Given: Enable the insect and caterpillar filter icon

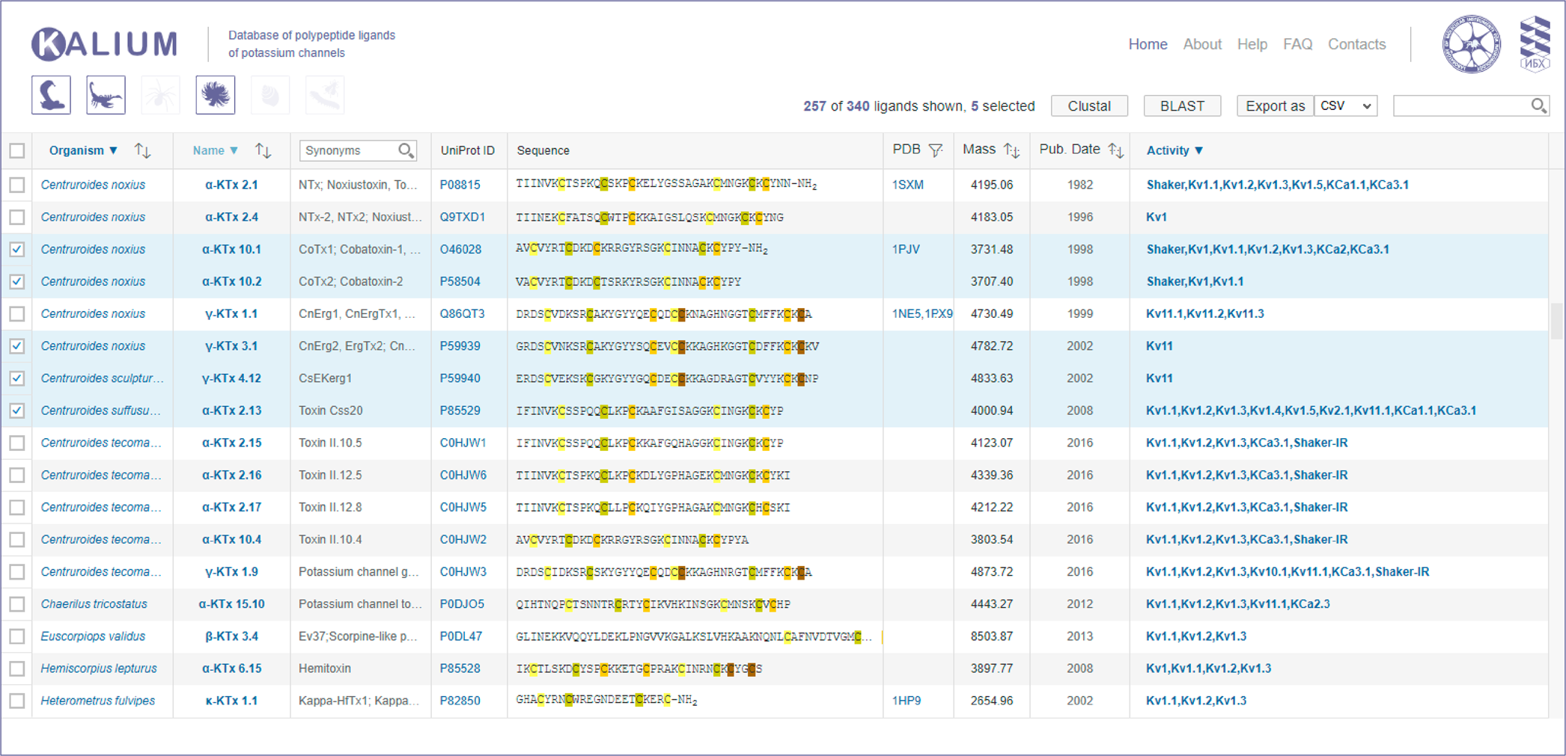Looking at the screenshot, I should point(326,95).
